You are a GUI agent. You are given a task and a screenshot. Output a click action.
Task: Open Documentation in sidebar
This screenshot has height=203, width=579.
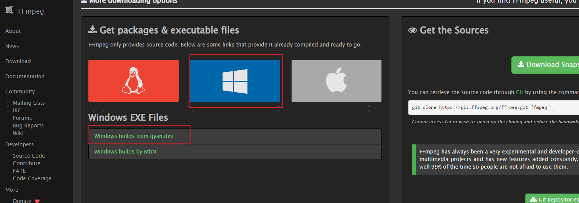click(25, 76)
